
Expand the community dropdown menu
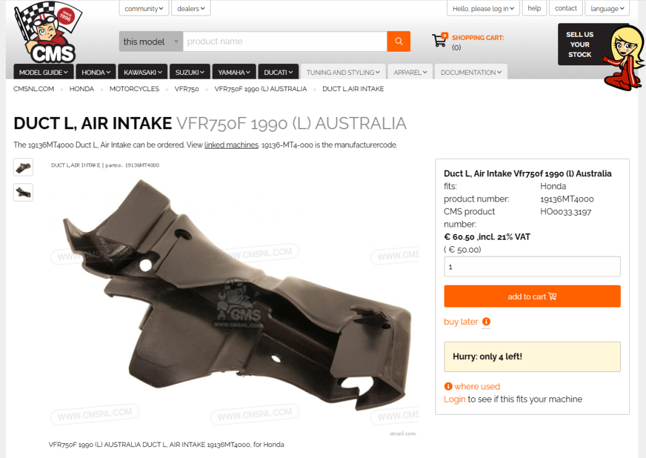click(144, 8)
